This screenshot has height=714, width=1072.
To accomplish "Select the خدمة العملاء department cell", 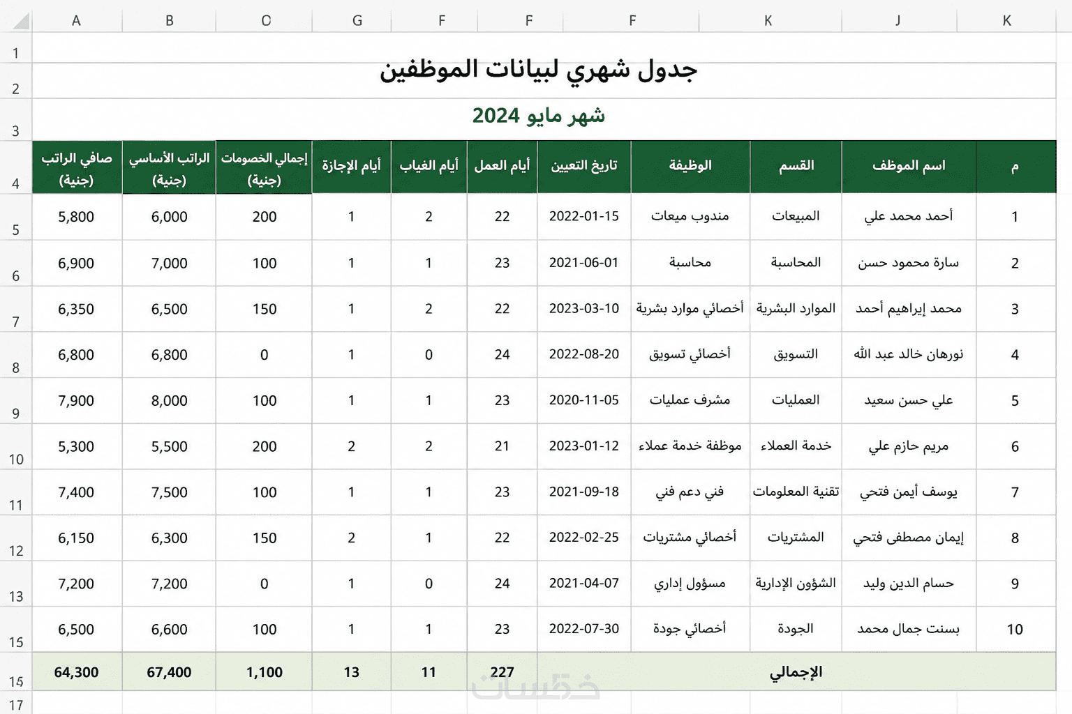I will pyautogui.click(x=796, y=446).
